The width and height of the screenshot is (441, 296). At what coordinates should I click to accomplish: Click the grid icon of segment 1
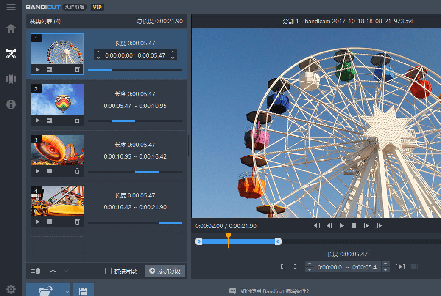[50, 70]
